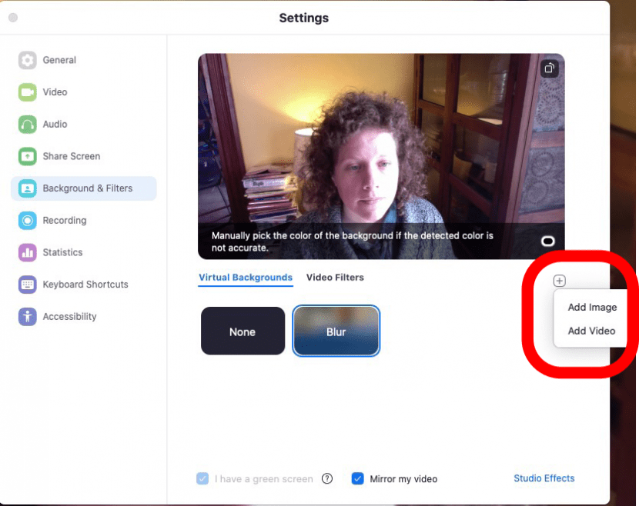Viewport: 639px width, 506px height.
Task: Choose Add Video from popup menu
Action: (591, 331)
